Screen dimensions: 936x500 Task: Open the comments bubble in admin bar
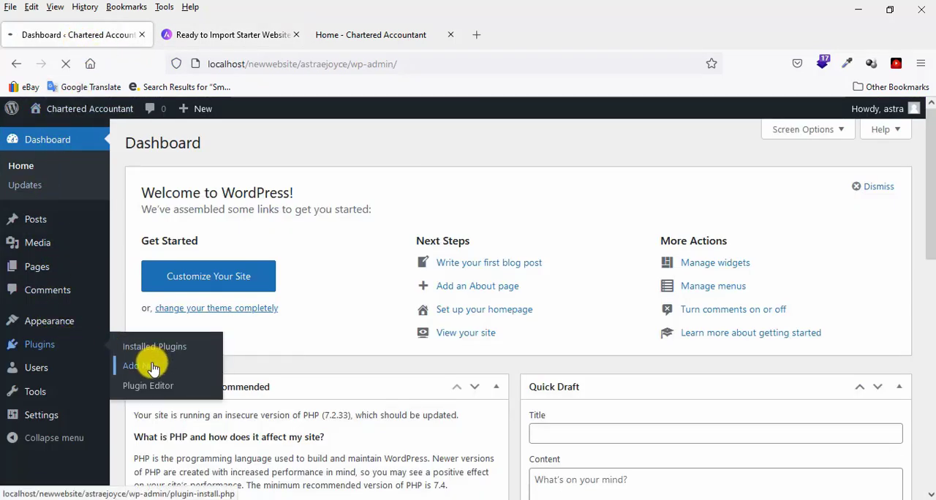click(x=150, y=108)
